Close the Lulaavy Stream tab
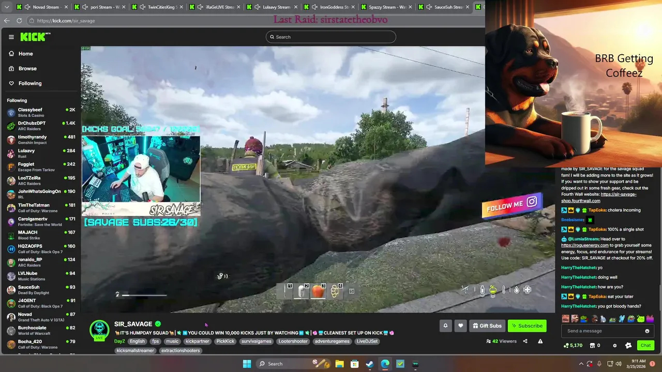The height and width of the screenshot is (372, 662). (x=295, y=7)
